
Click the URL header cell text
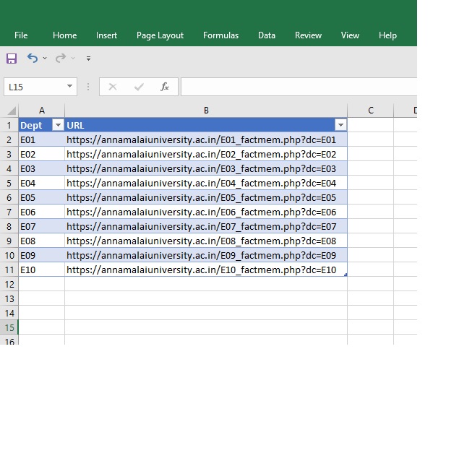point(75,125)
